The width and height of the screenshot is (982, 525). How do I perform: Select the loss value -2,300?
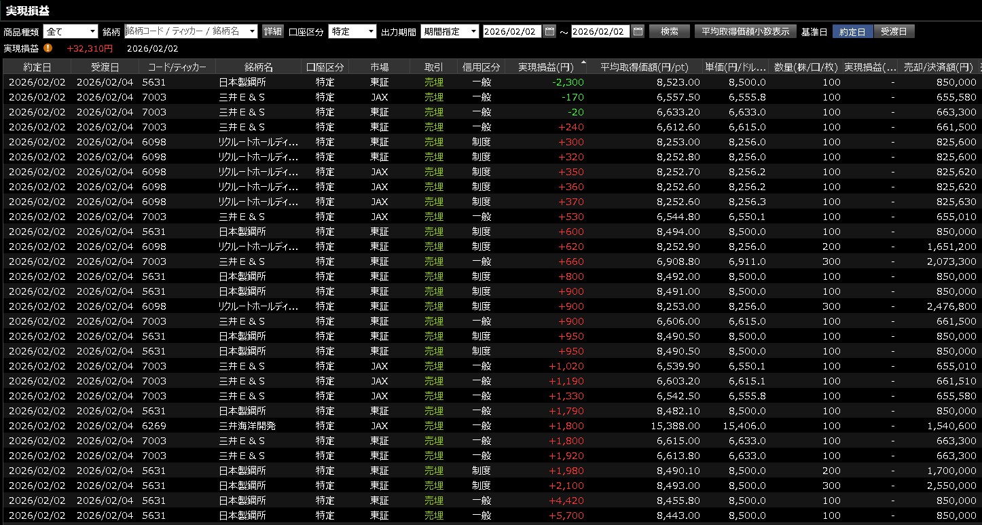click(x=568, y=82)
